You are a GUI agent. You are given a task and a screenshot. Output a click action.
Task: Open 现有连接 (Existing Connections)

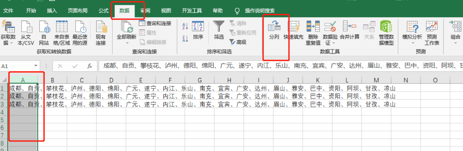tap(101, 33)
